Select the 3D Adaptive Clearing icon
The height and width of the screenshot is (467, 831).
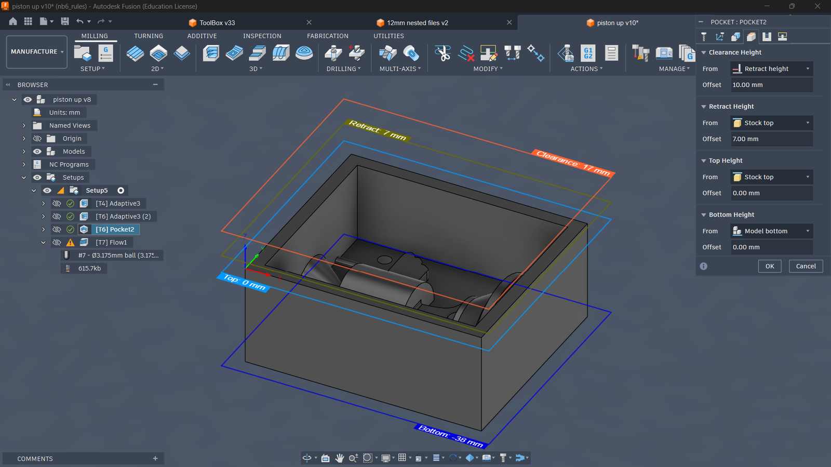click(211, 53)
